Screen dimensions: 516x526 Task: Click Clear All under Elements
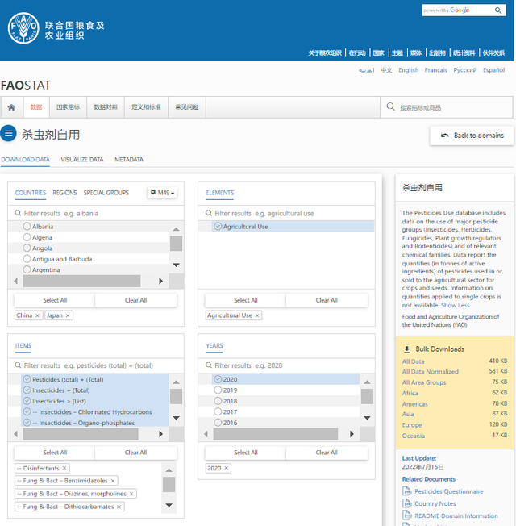click(327, 300)
